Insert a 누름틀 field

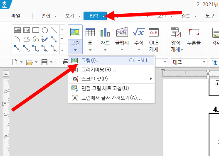[x=194, y=32]
